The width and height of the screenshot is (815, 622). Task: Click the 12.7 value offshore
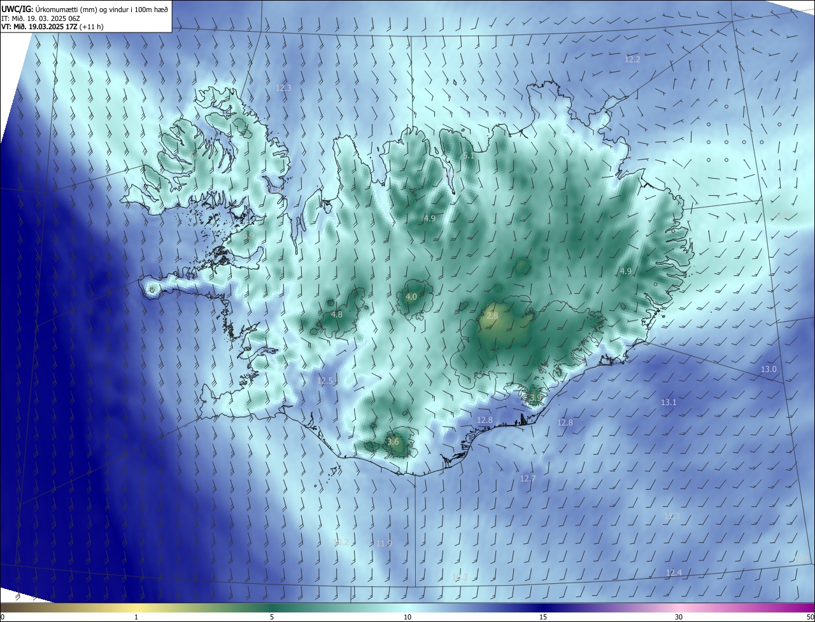tap(528, 479)
